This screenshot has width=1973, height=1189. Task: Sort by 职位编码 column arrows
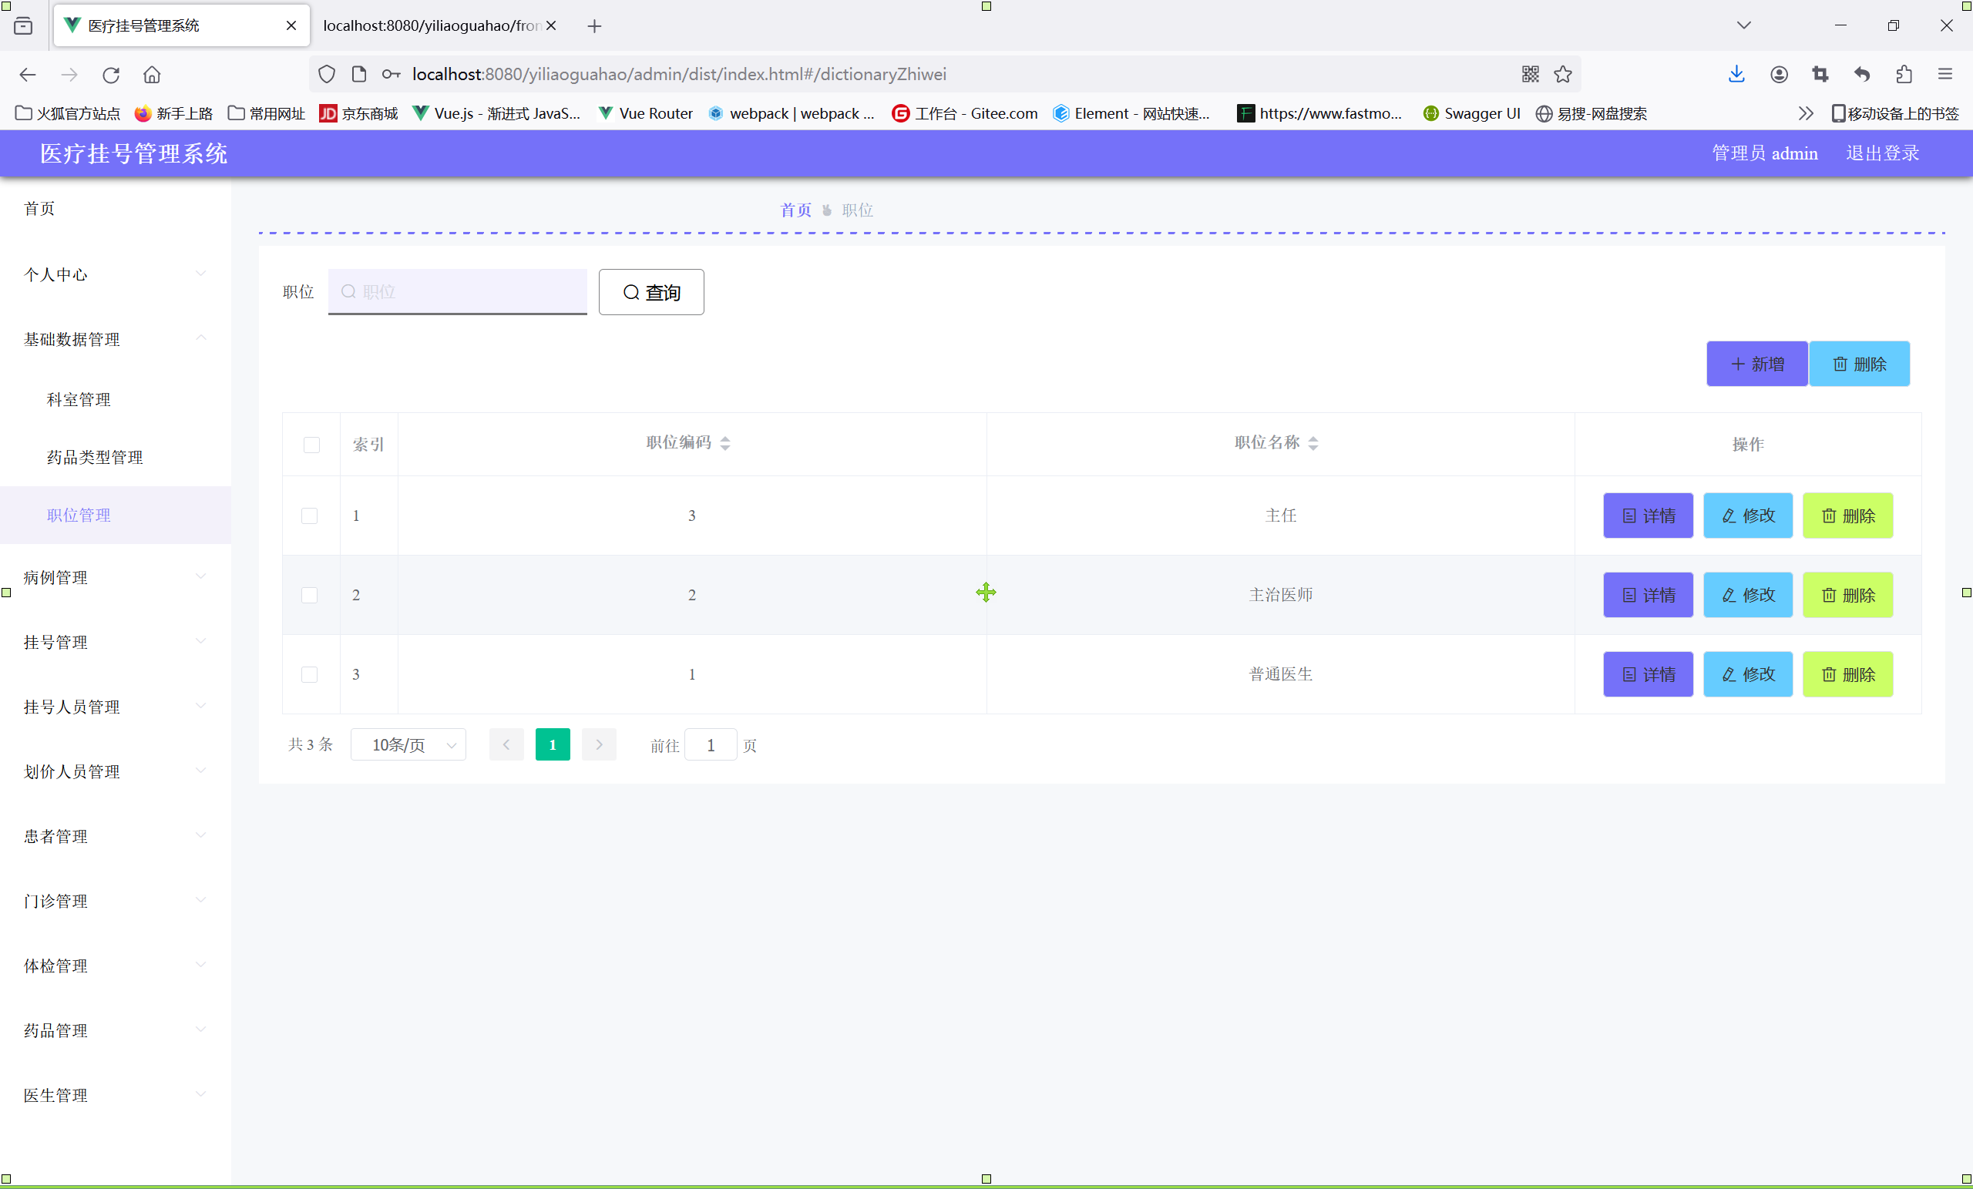point(724,443)
